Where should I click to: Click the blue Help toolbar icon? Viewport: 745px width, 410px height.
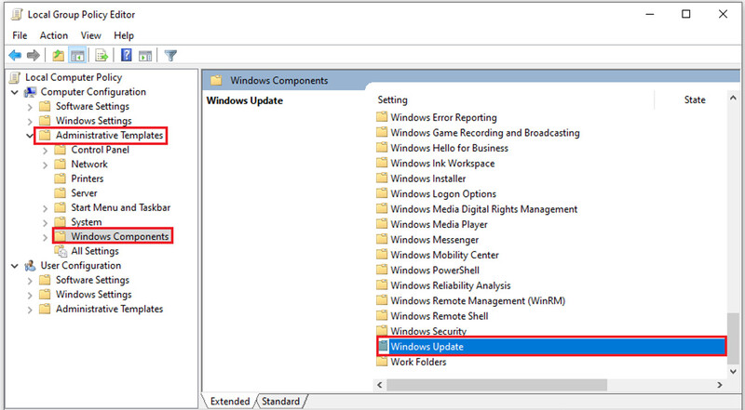[127, 55]
